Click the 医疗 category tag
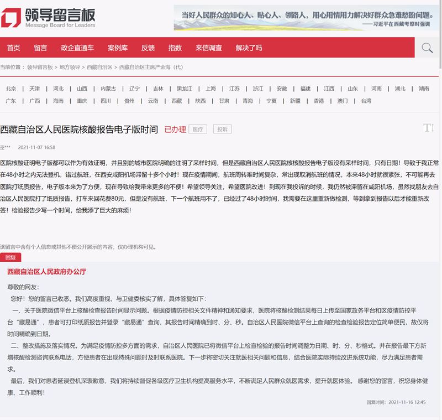Image resolution: width=442 pixels, height=420 pixels. point(197,129)
